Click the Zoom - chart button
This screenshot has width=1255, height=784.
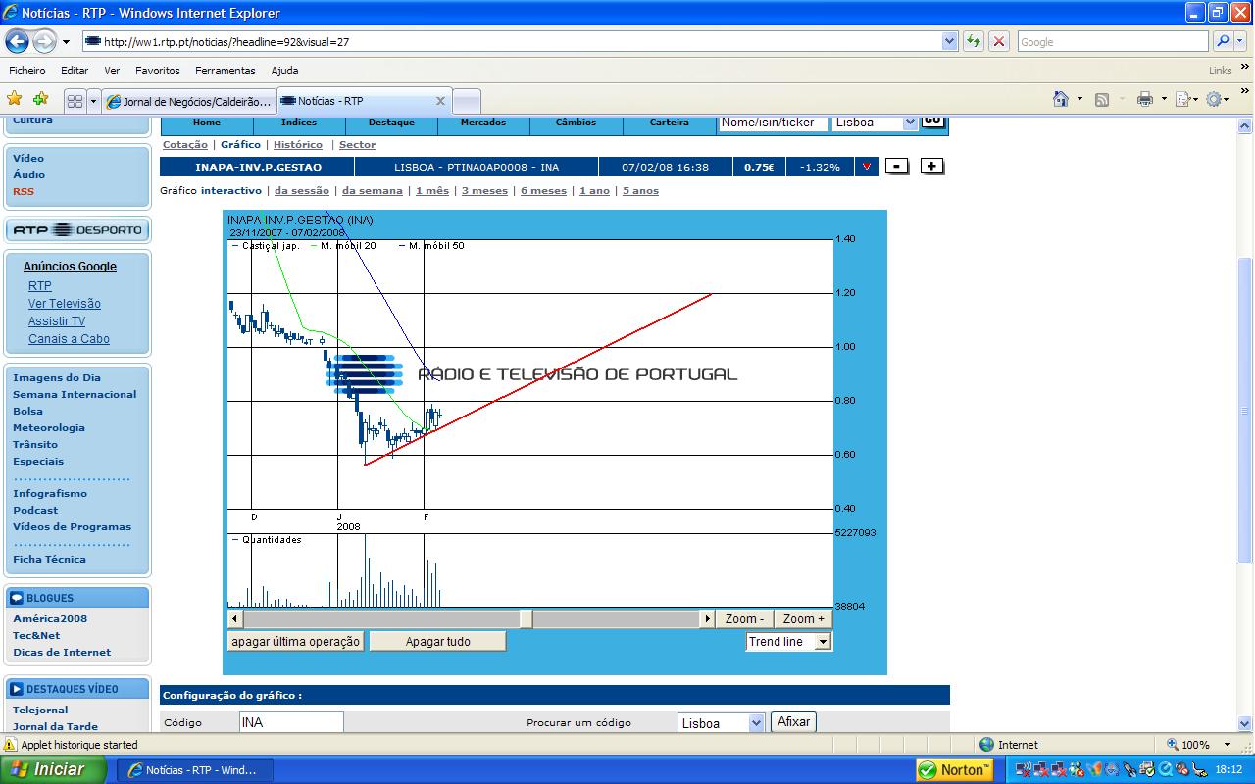744,619
